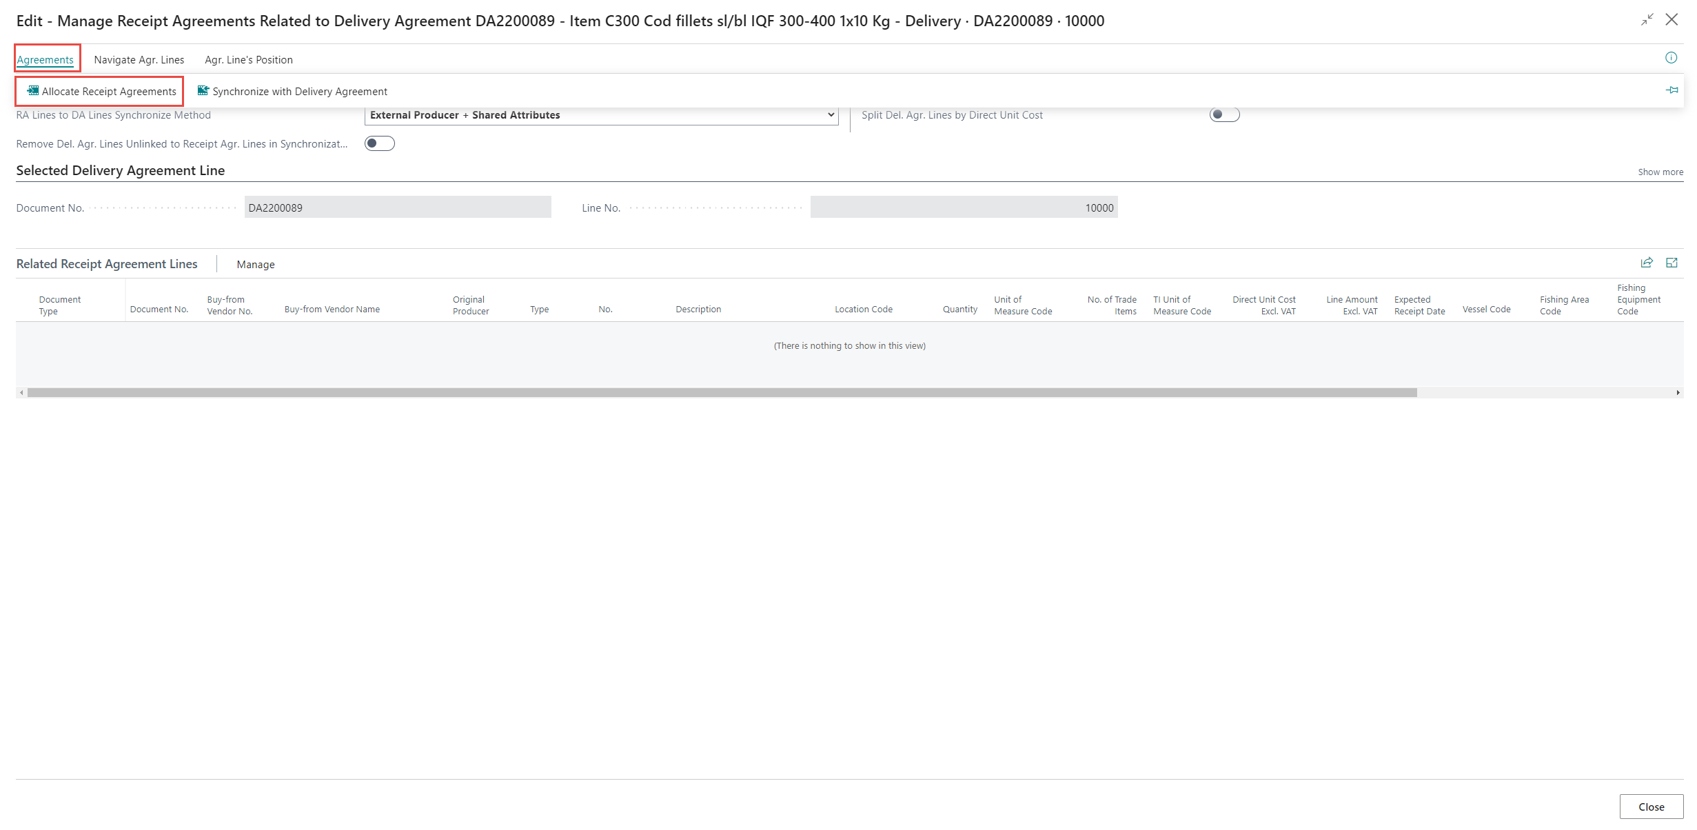Collapse the dialog with restore icon
Image resolution: width=1697 pixels, height=830 pixels.
click(x=1647, y=20)
